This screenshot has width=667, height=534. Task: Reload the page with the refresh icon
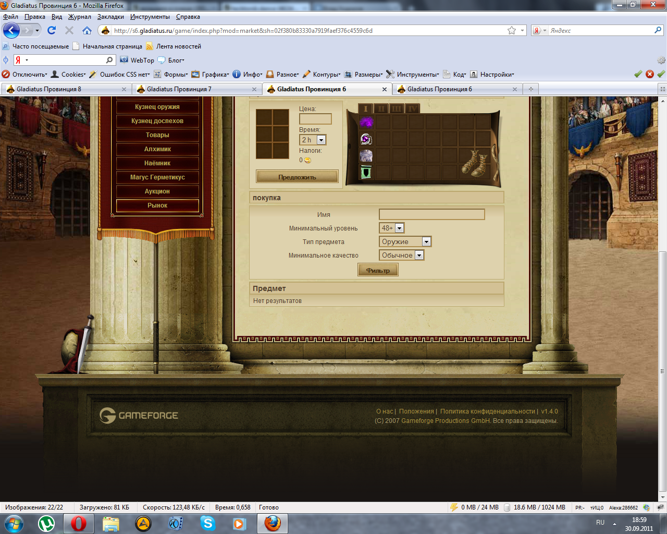(x=52, y=31)
